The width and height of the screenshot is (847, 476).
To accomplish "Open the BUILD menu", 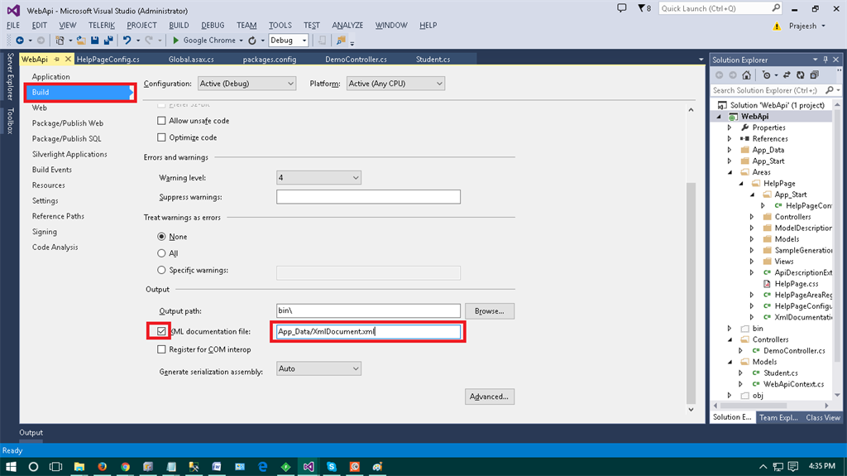I will [179, 26].
